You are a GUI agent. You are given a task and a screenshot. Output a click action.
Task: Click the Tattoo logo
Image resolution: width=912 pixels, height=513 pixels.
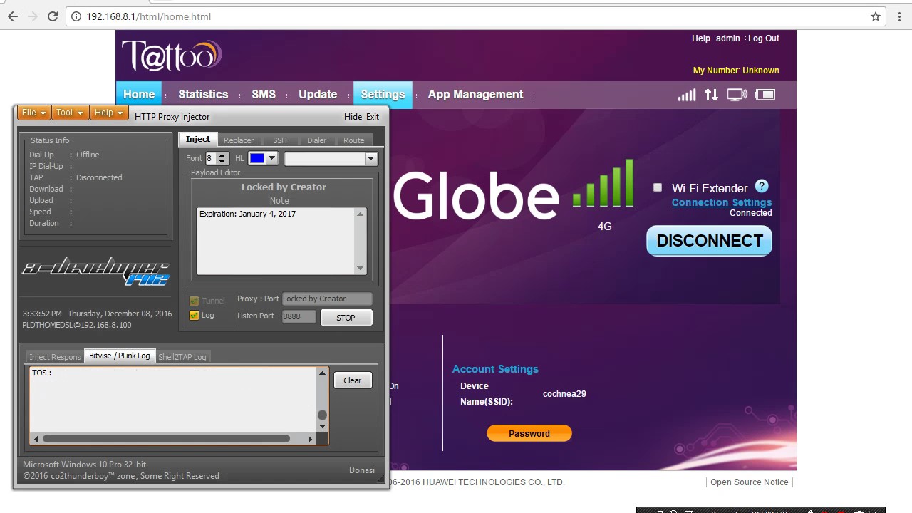pos(172,55)
